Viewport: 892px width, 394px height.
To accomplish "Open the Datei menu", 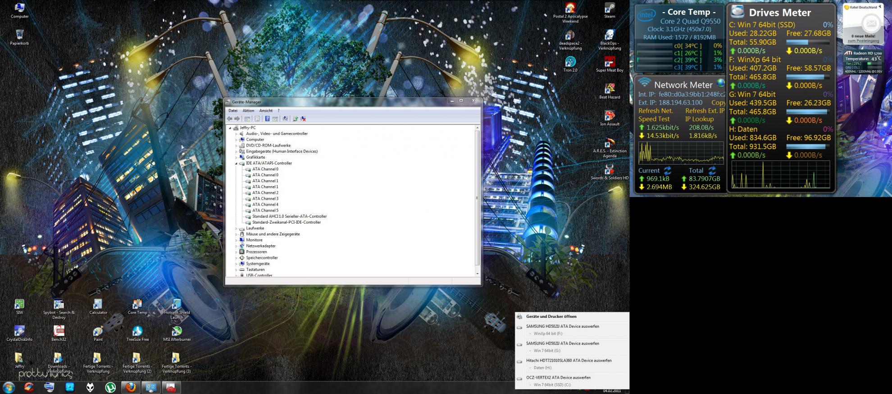I will (233, 110).
